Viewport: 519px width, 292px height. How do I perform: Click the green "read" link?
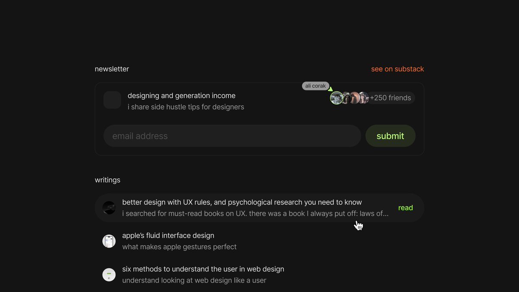point(406,208)
